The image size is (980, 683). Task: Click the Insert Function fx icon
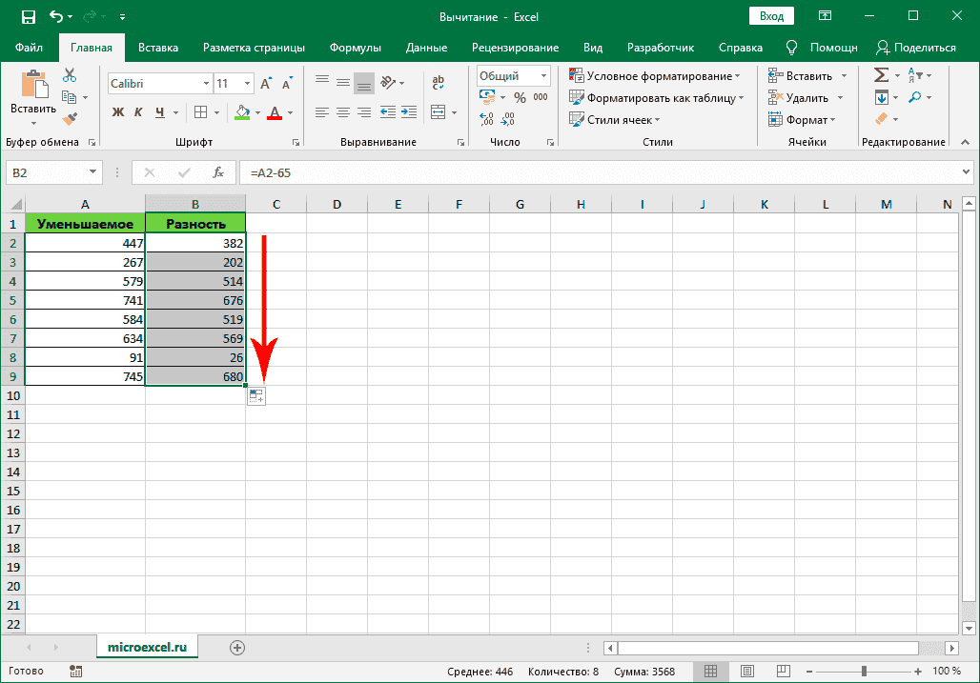point(218,172)
